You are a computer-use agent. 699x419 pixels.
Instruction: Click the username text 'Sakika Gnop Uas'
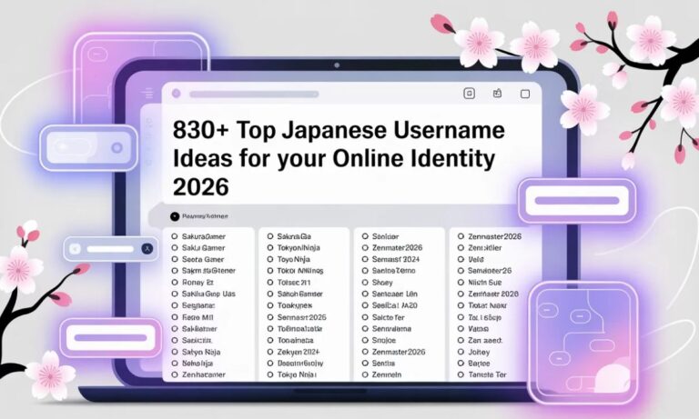(x=208, y=294)
